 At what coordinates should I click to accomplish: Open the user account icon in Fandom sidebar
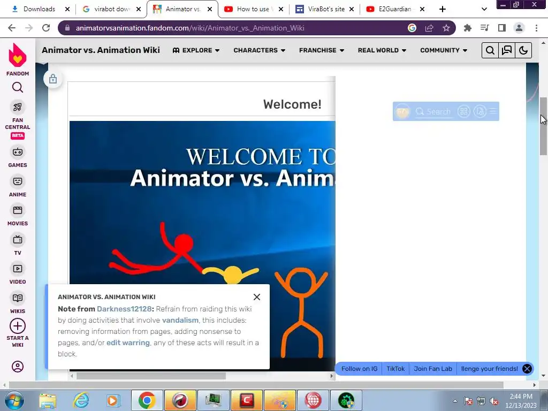[x=18, y=367]
